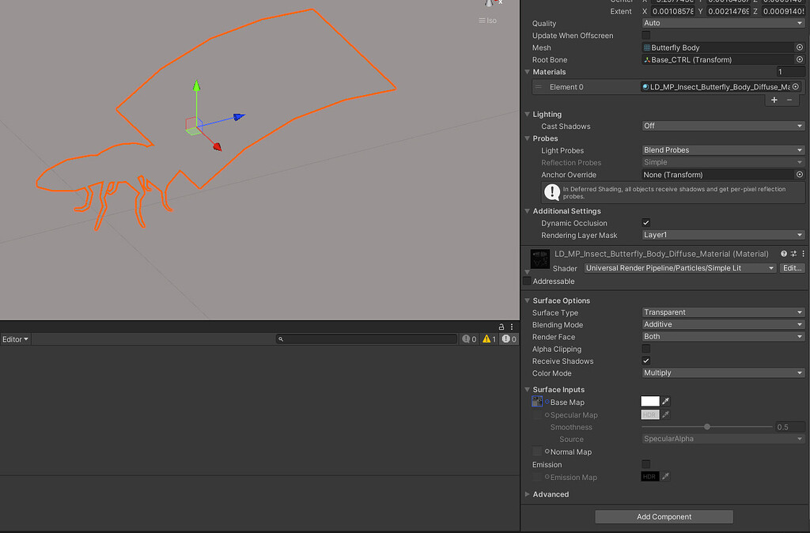The width and height of the screenshot is (810, 533).
Task: Open the material preset icon next to help
Action: pos(794,253)
